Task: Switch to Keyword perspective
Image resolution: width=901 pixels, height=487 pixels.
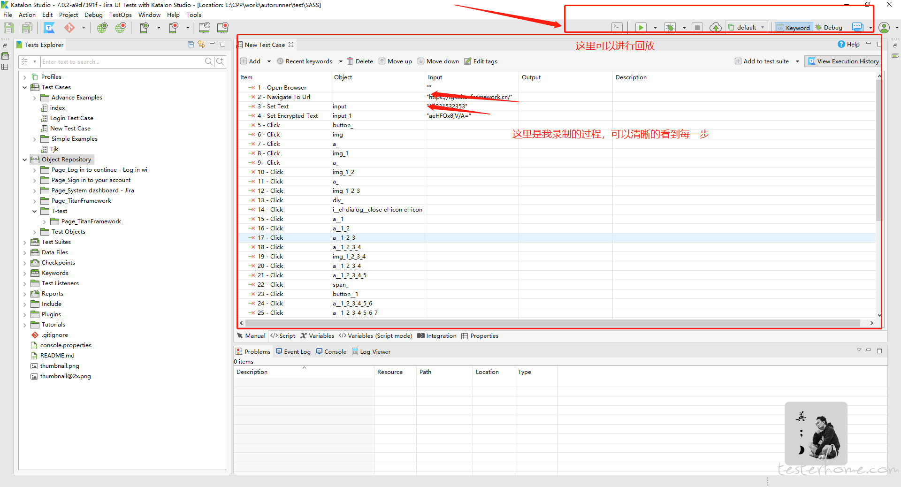Action: pyautogui.click(x=793, y=27)
